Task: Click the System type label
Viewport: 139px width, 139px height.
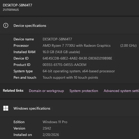Action: click(x=23, y=71)
